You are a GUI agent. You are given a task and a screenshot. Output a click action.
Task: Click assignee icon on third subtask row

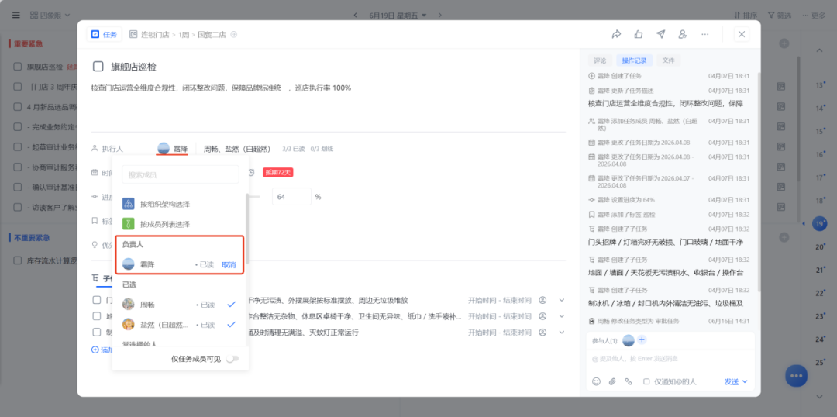coord(542,332)
